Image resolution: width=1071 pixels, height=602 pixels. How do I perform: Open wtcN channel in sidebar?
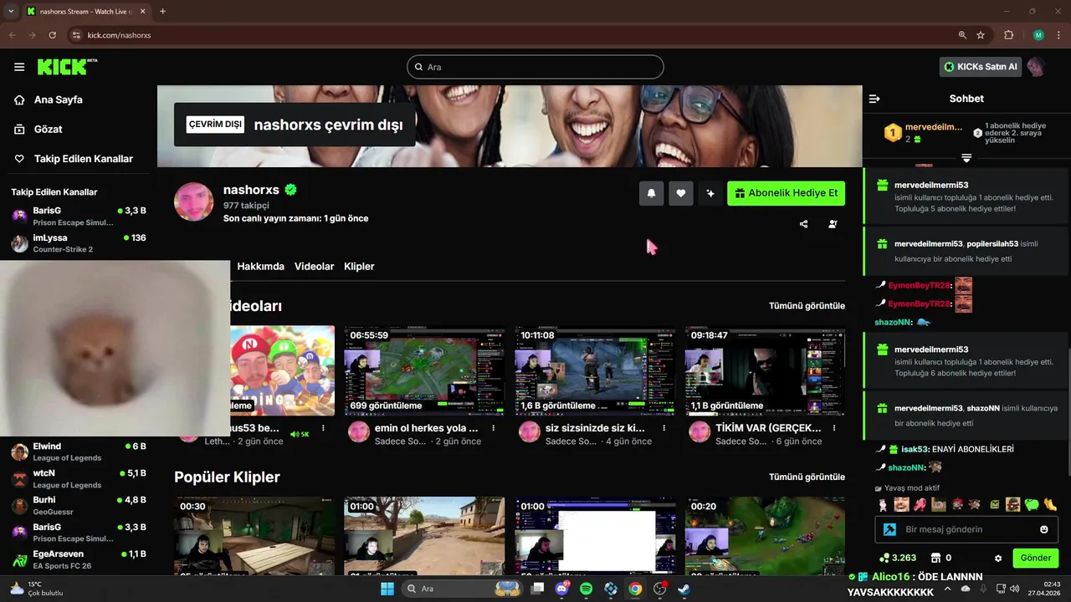click(78, 478)
